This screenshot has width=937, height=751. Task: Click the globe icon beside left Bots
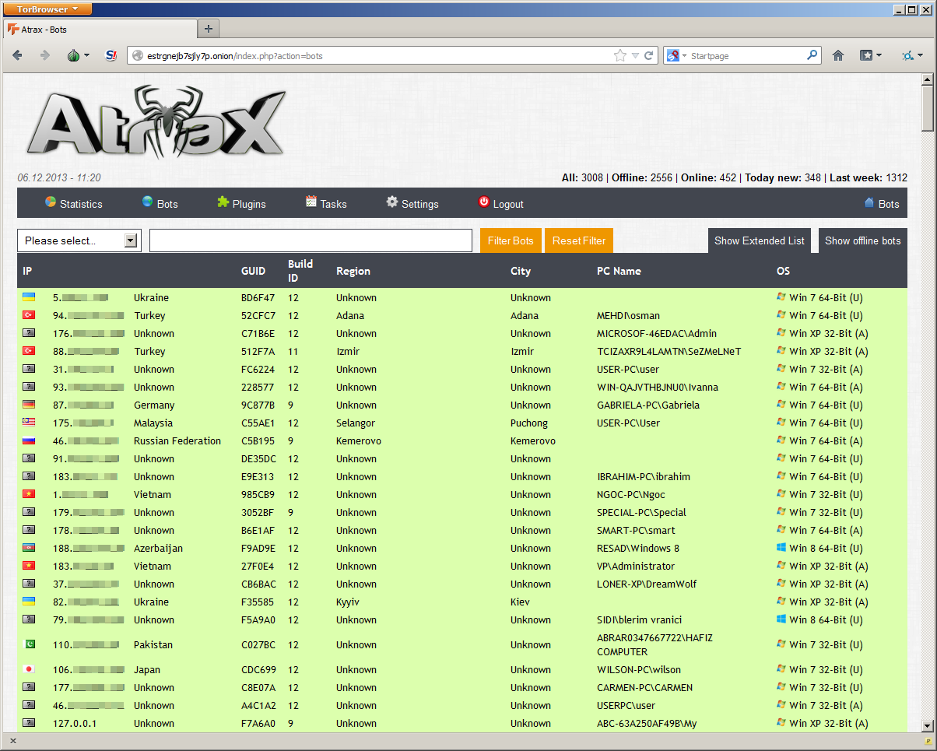147,202
